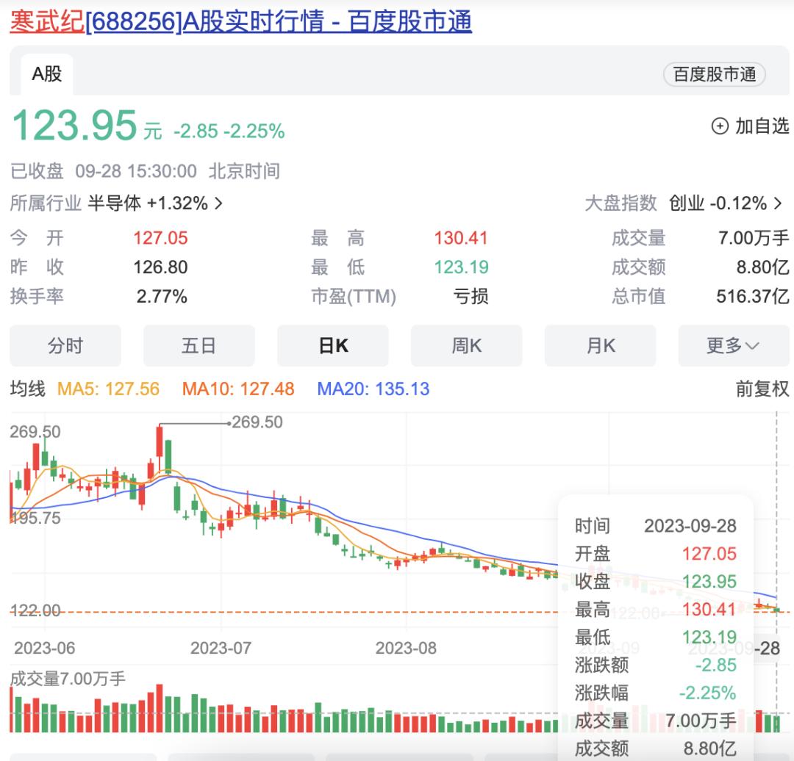Toggle the 前复权 adjustment option

point(762,389)
